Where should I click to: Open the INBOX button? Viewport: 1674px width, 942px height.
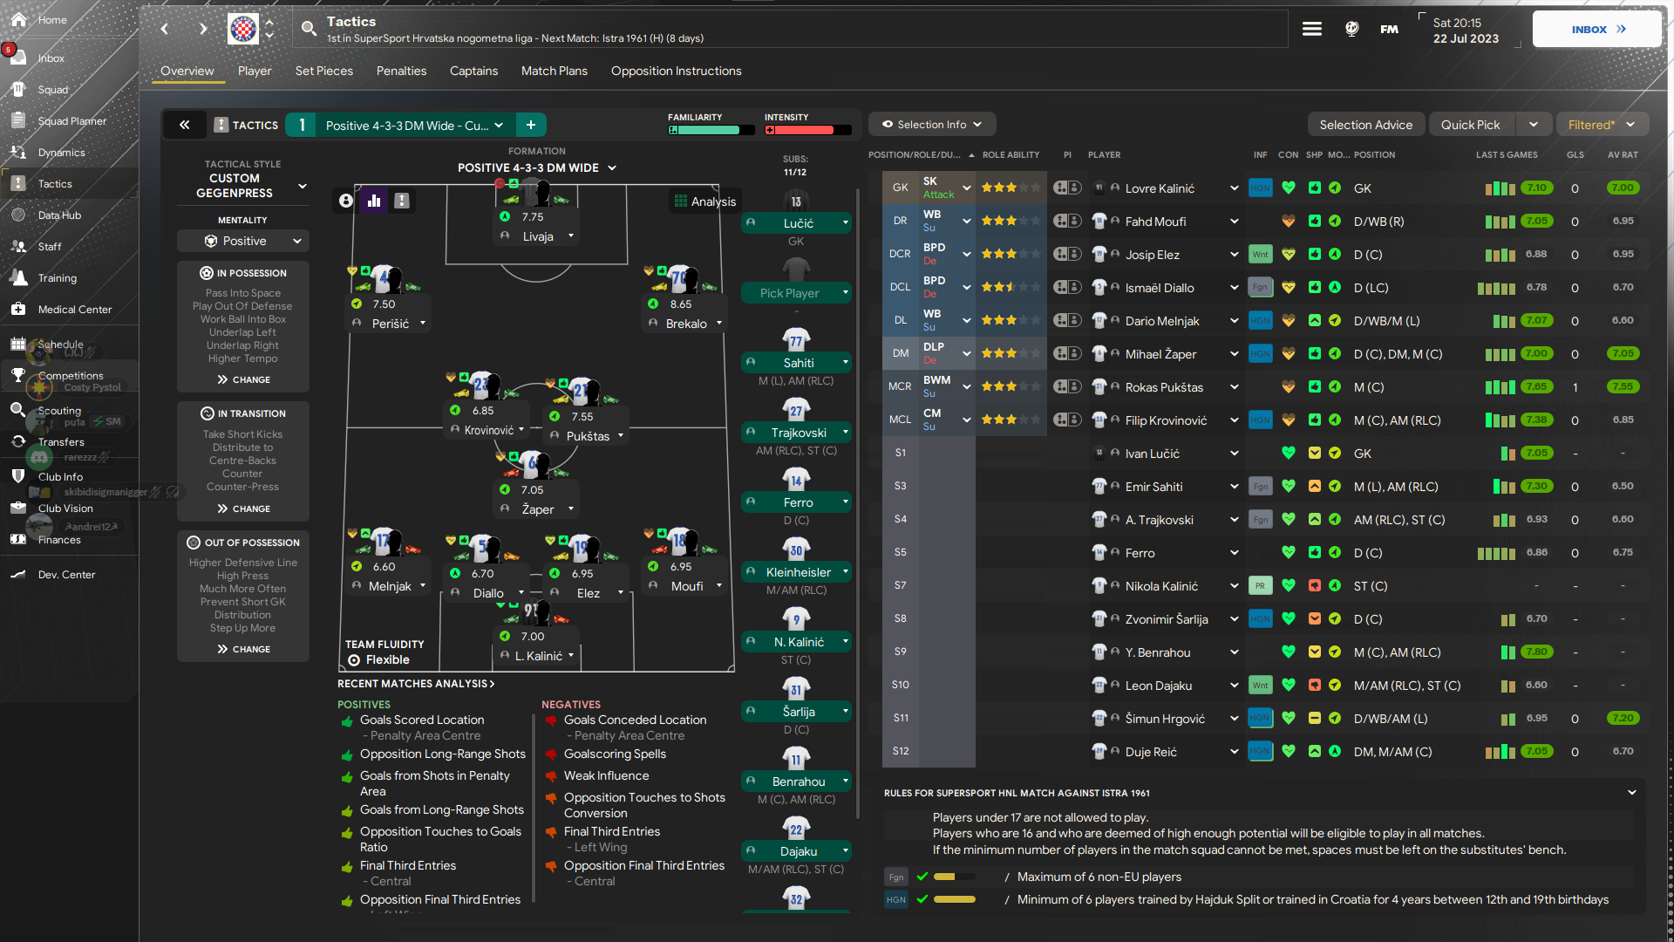tap(1595, 29)
